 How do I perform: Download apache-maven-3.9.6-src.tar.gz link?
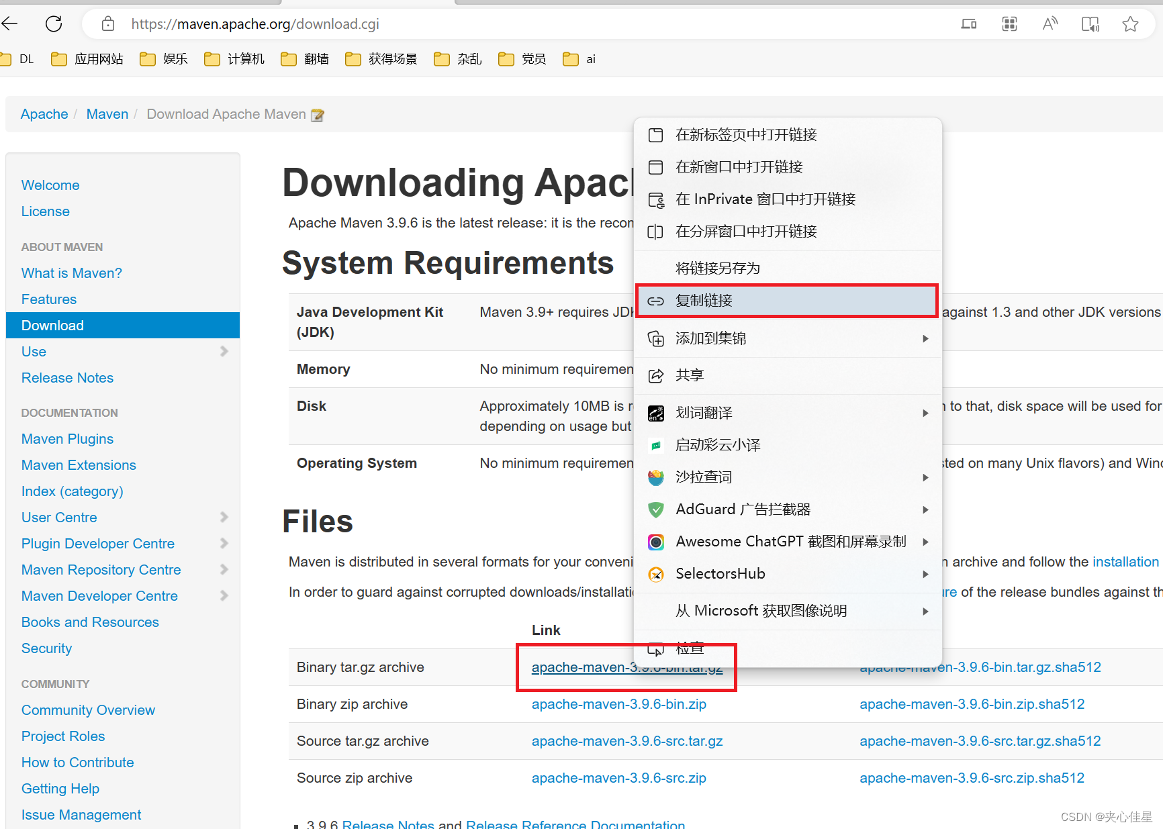pos(627,741)
